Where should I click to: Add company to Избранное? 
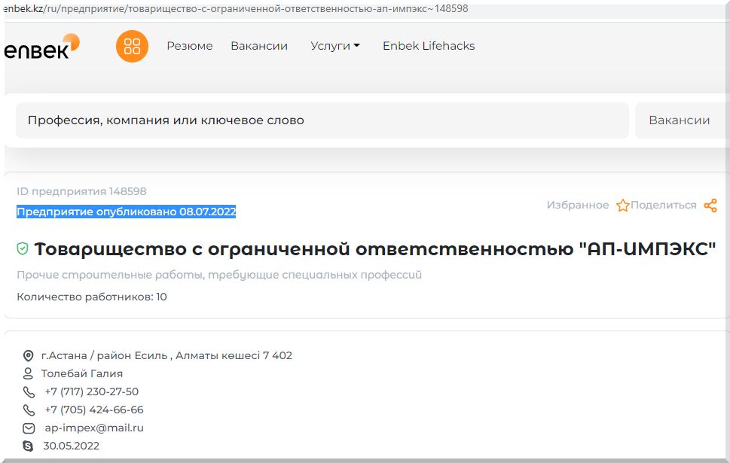578,206
